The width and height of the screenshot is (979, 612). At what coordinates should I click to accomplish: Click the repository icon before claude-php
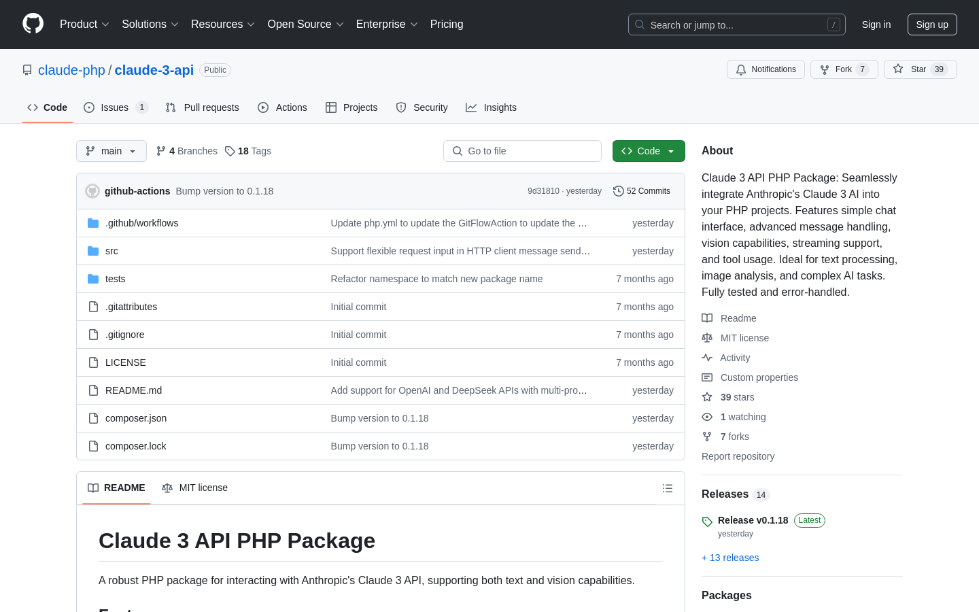27,70
